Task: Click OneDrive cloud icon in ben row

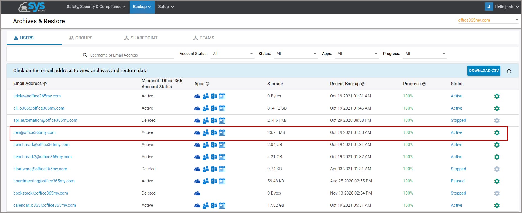Action: [x=197, y=133]
